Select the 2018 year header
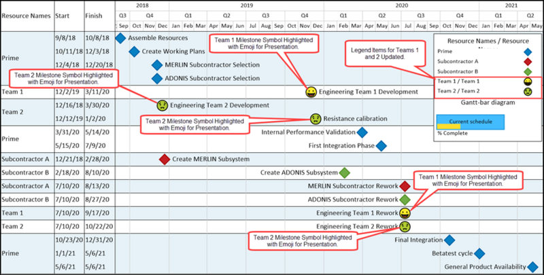The width and height of the screenshot is (544, 275). (x=142, y=5)
